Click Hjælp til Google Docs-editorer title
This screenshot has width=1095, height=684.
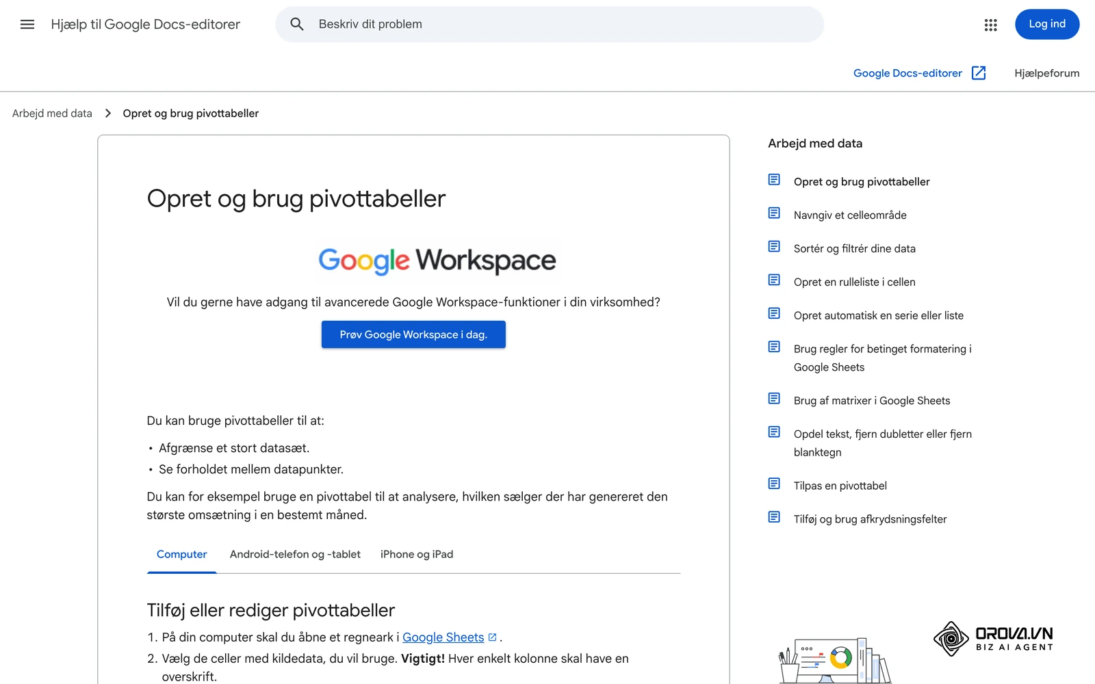pyautogui.click(x=146, y=25)
